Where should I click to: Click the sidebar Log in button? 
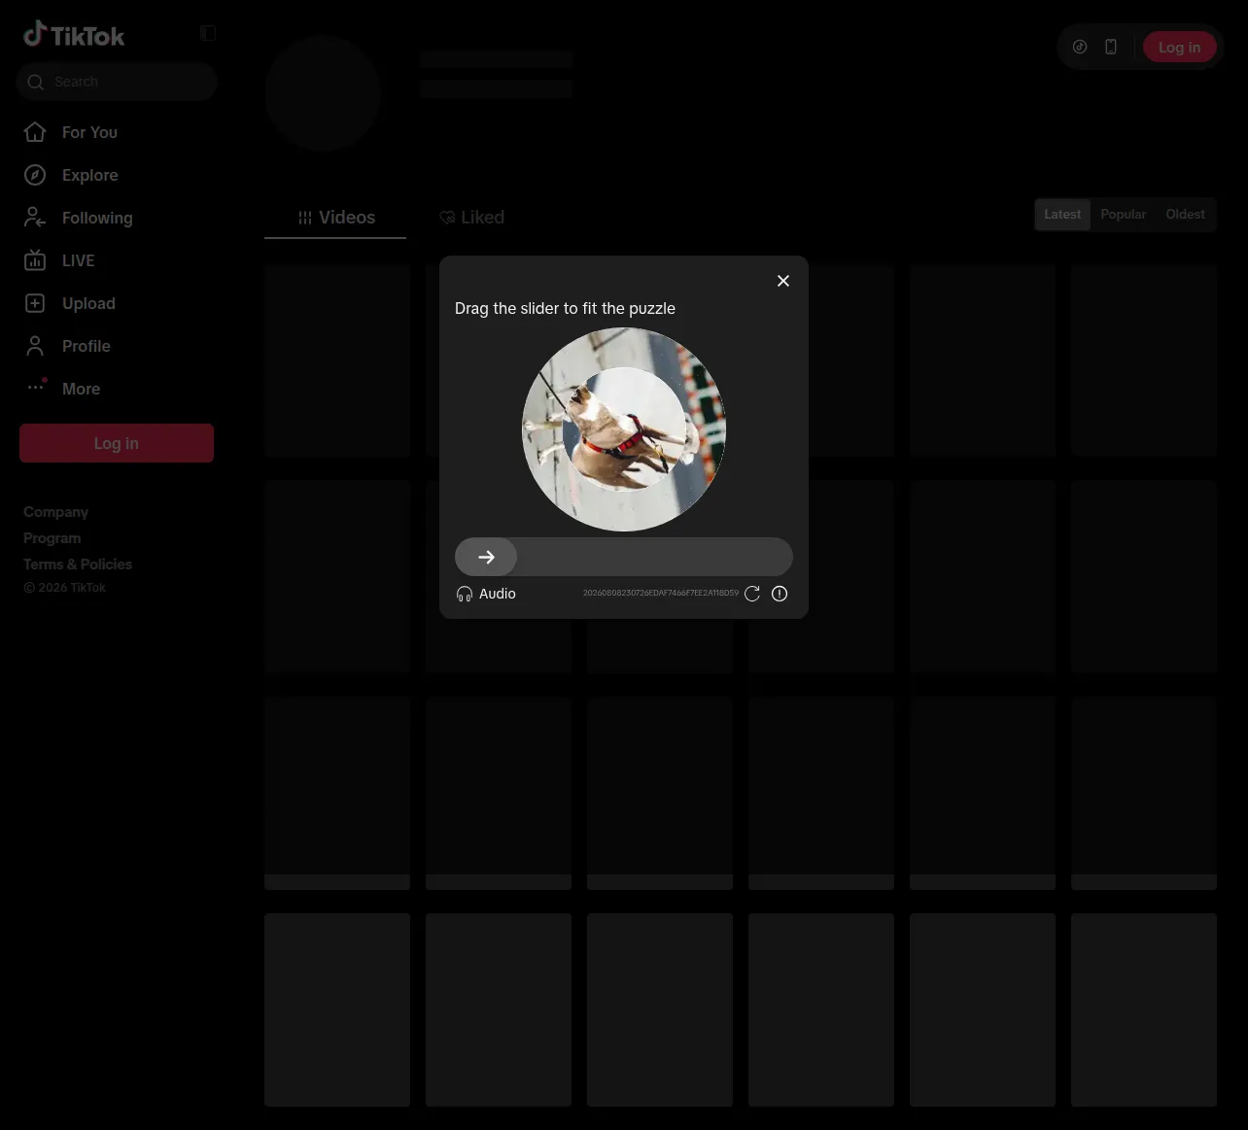click(117, 443)
